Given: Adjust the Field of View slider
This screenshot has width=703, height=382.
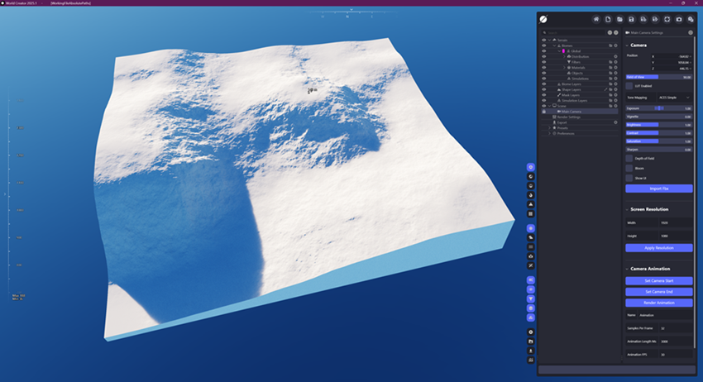Looking at the screenshot, I should (658, 76).
